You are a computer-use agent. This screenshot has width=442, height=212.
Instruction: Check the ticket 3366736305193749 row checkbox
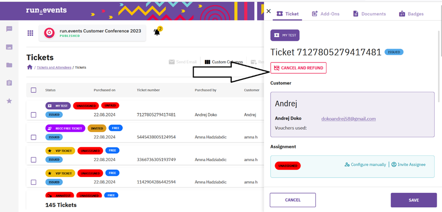[x=34, y=160]
